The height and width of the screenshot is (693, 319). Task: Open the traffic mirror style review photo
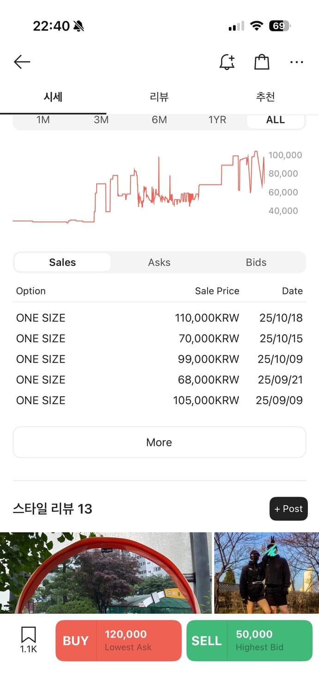tap(105, 573)
